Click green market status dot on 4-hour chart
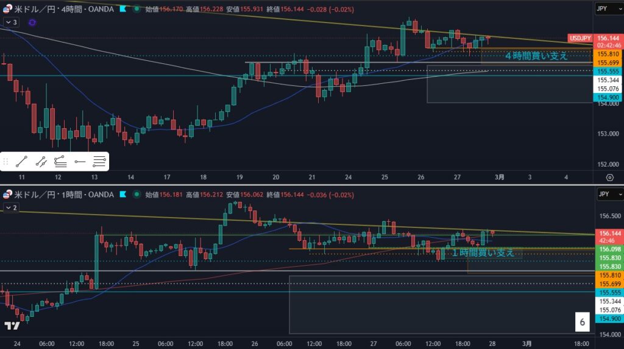Screen dimensions: 624x349 click(x=136, y=10)
